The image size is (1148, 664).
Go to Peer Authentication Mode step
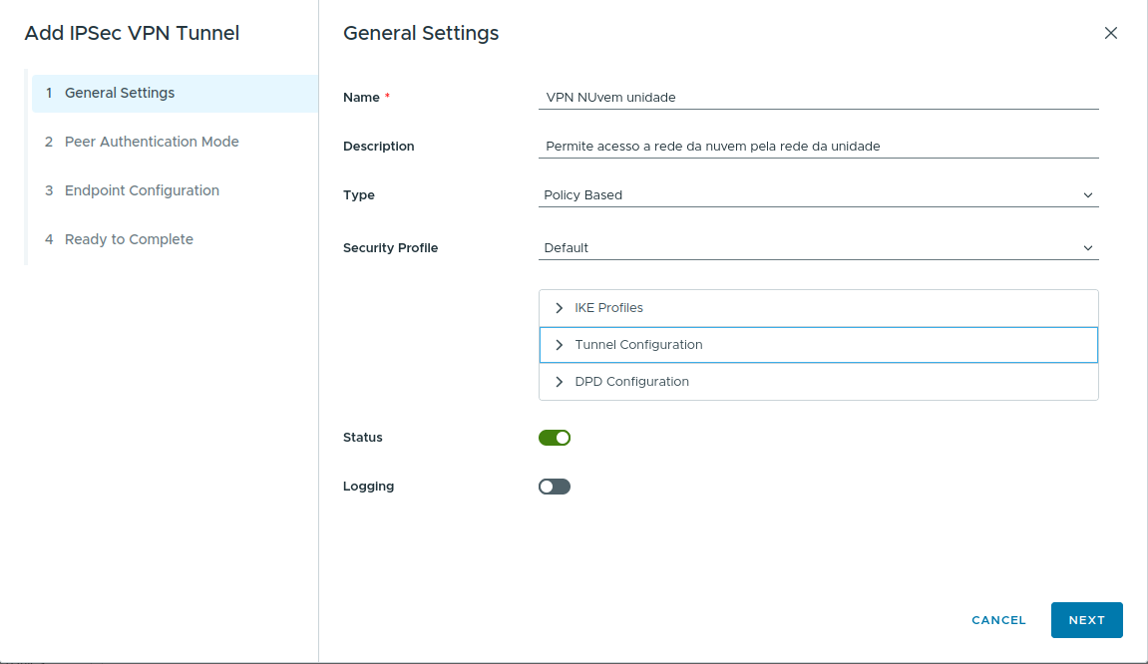152,143
